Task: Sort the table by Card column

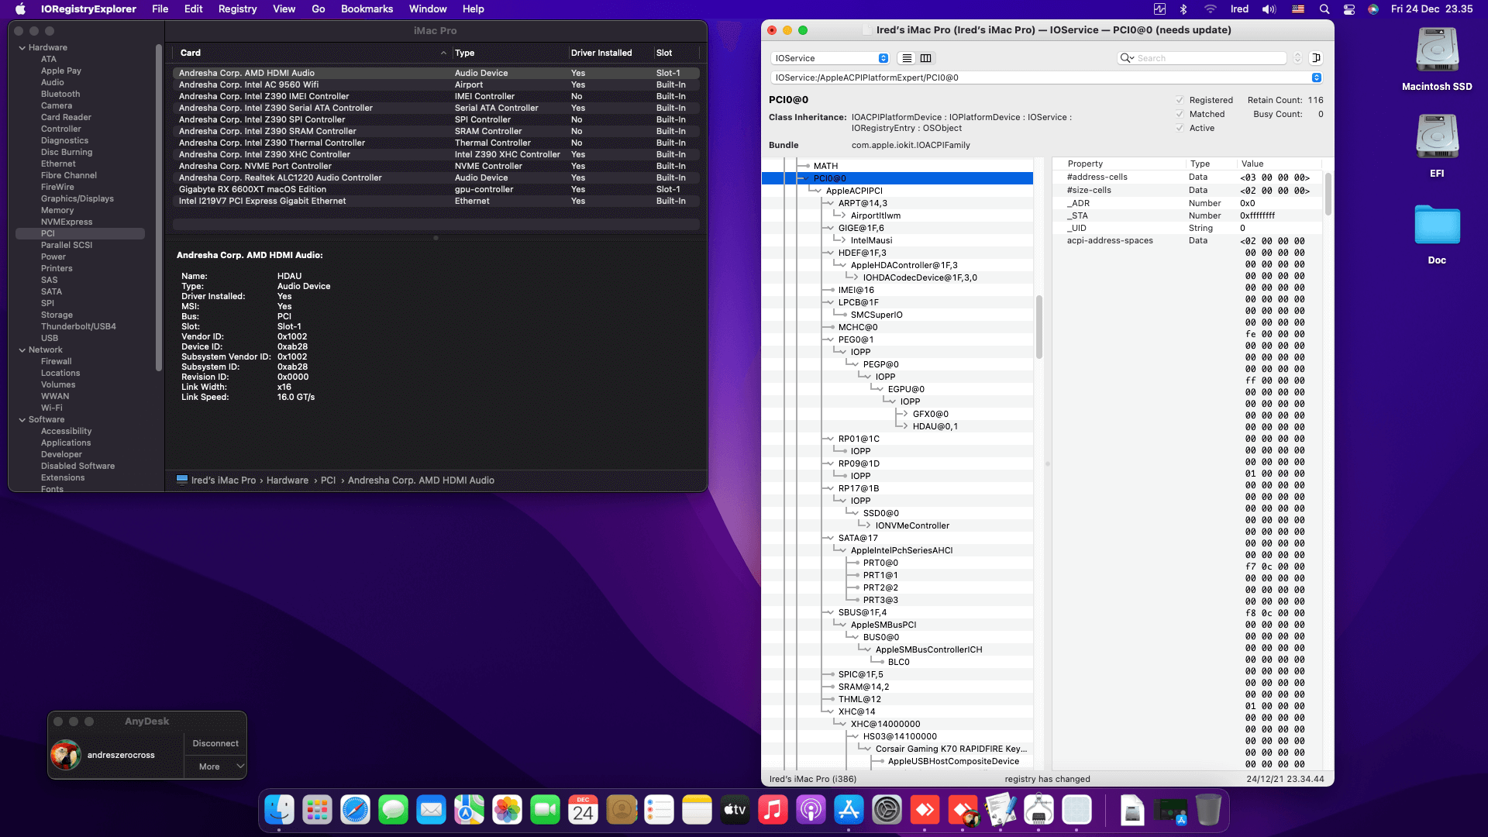Action: pos(312,53)
